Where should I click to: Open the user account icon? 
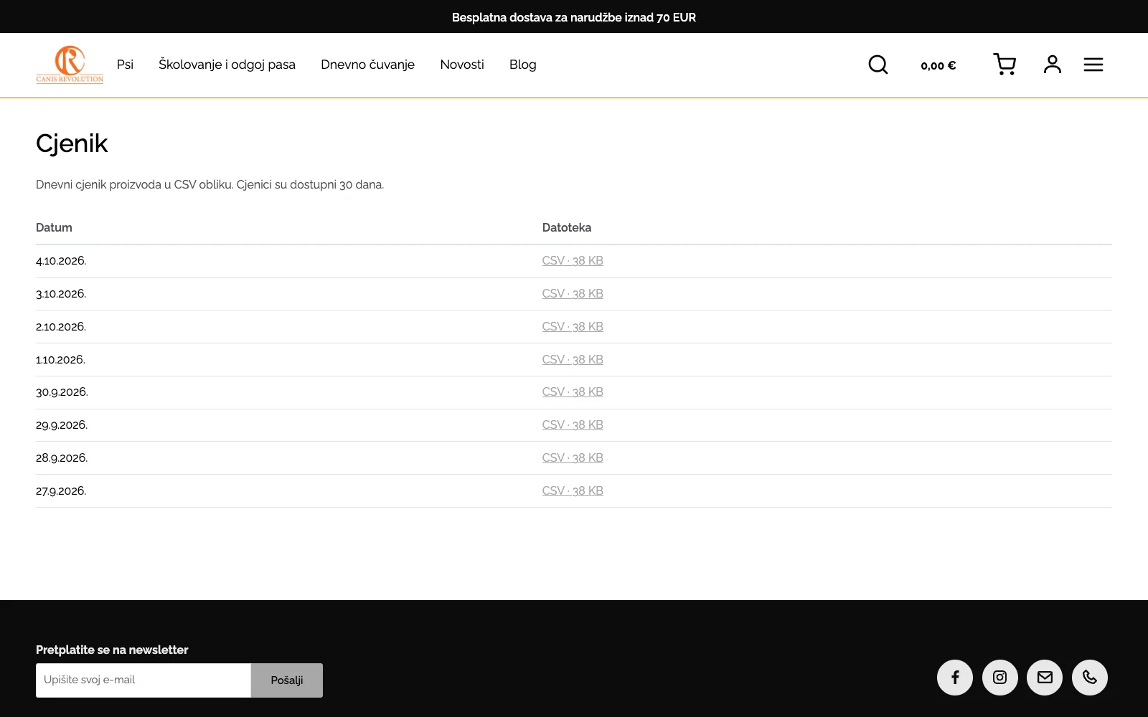[x=1052, y=65]
